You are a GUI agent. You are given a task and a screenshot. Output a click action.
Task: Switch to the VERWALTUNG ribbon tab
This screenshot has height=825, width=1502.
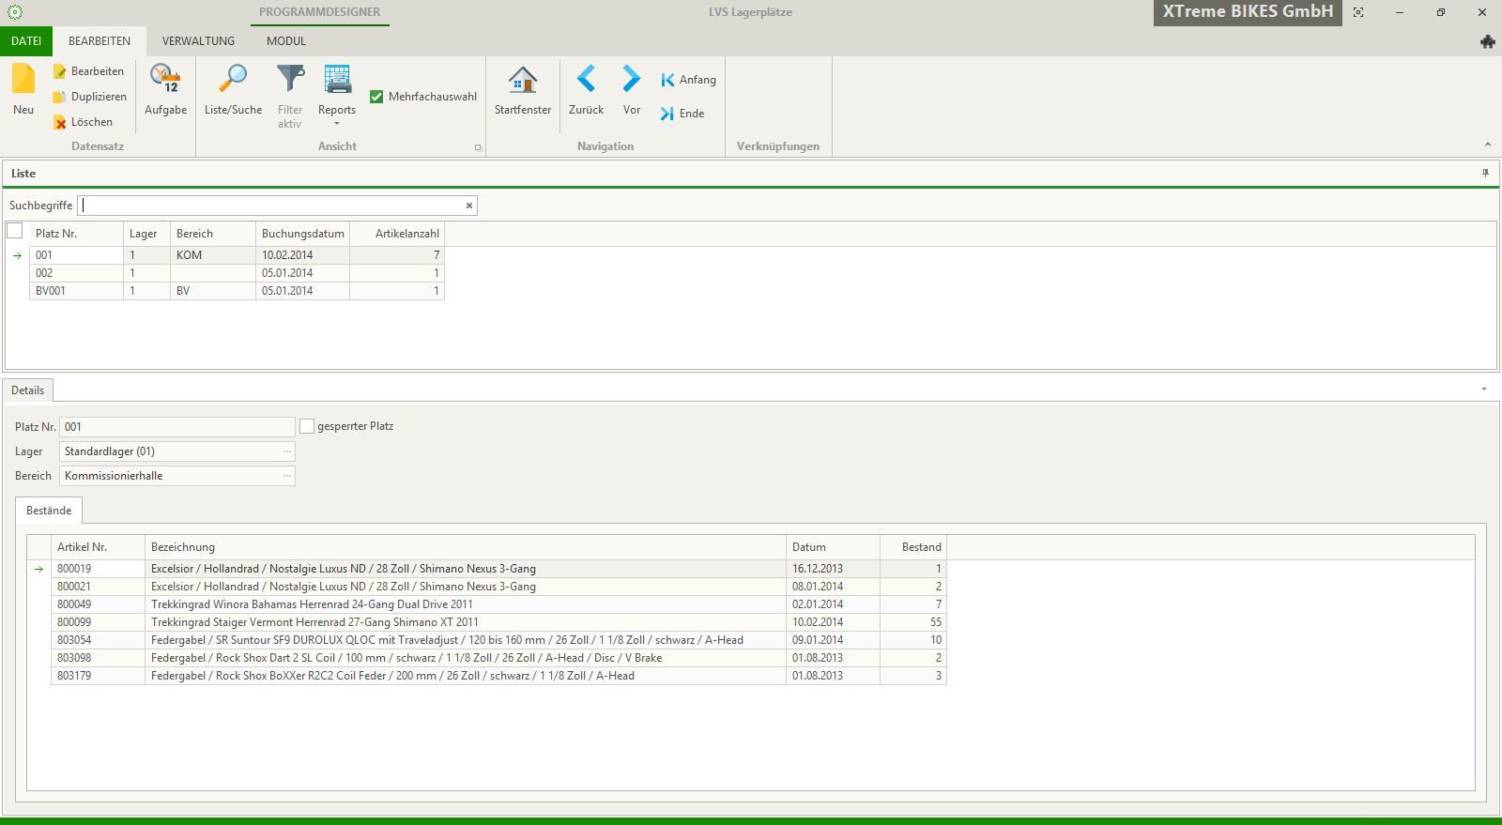tap(198, 41)
